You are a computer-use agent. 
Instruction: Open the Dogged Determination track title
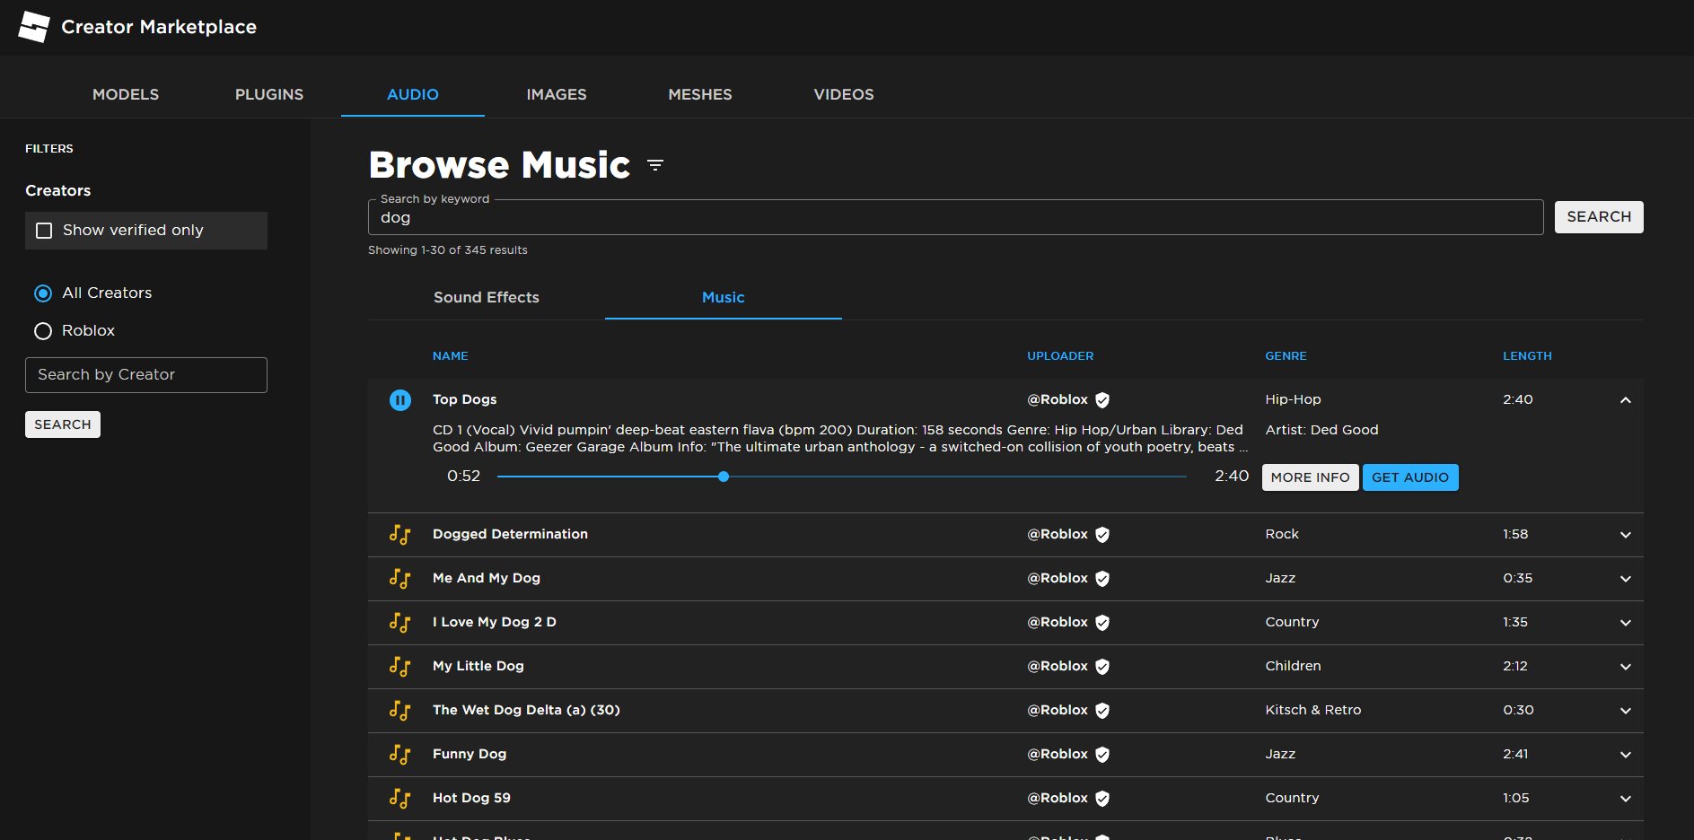coord(510,534)
